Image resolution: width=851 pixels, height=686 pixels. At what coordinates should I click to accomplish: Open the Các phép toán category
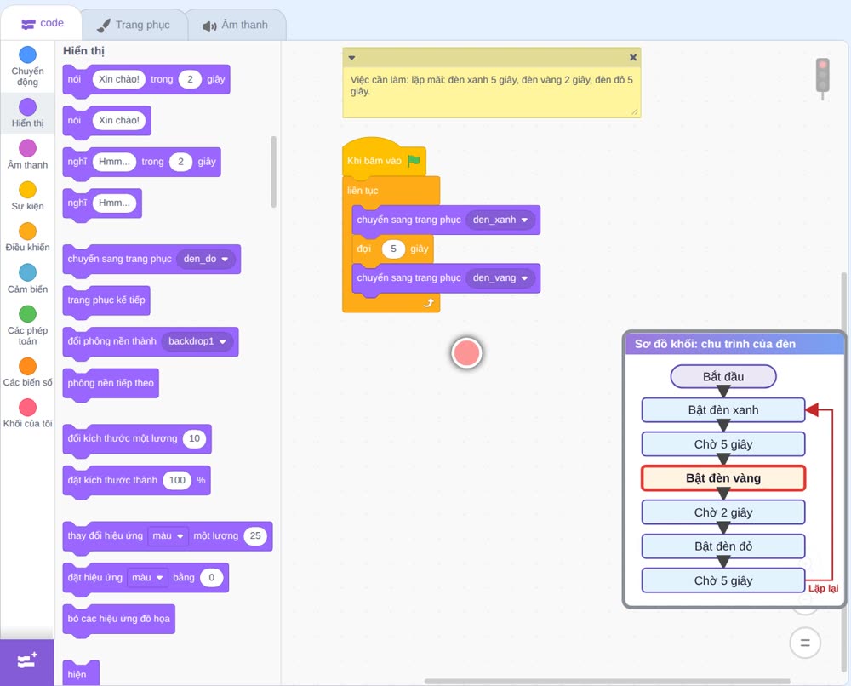27,326
